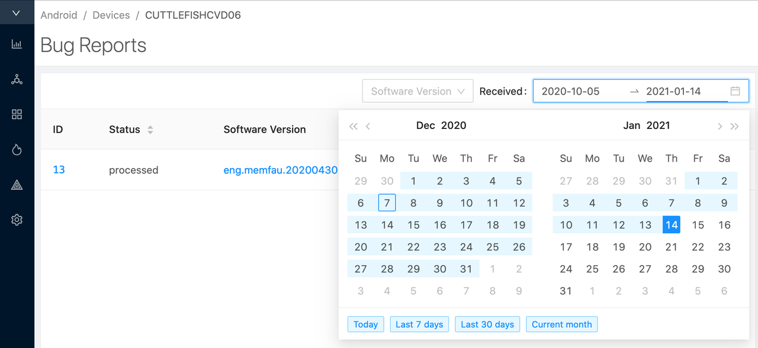Click the flame sidebar icon
Image resolution: width=758 pixels, height=348 pixels.
pyautogui.click(x=17, y=150)
